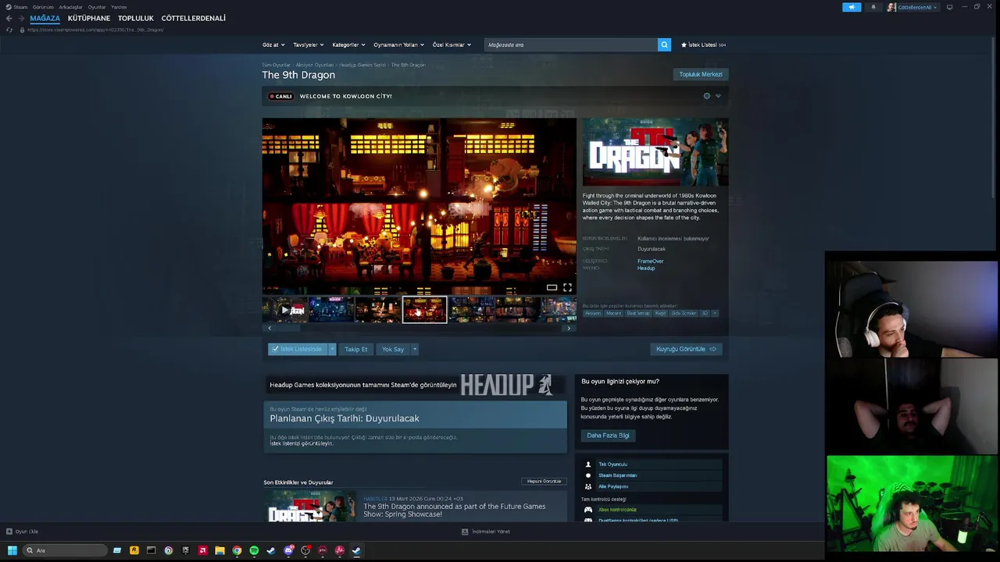The height and width of the screenshot is (562, 1000).
Task: Open the CöttellerdenAli account dropdown
Action: 912,7
